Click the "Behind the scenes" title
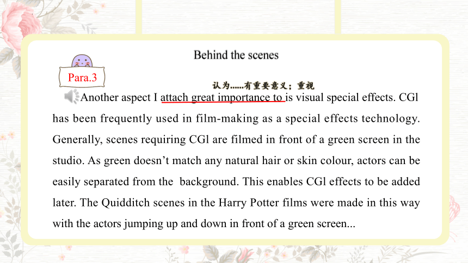This screenshot has width=468, height=263. pos(236,55)
